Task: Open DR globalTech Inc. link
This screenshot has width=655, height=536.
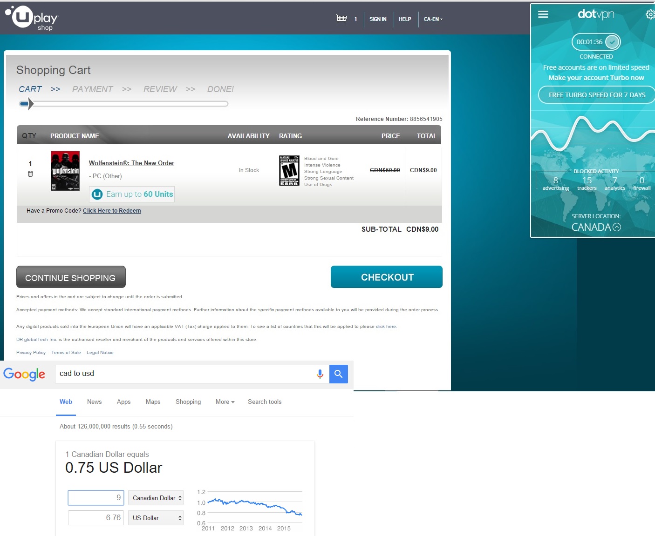Action: (x=36, y=340)
